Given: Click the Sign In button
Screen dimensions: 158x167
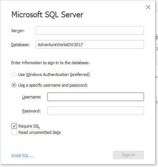Looking at the screenshot, I should (129, 155).
